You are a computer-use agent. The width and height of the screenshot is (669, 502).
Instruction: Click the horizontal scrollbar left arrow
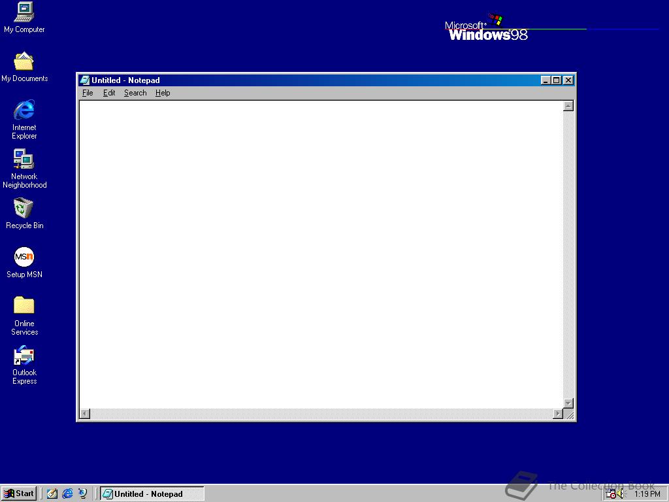85,414
